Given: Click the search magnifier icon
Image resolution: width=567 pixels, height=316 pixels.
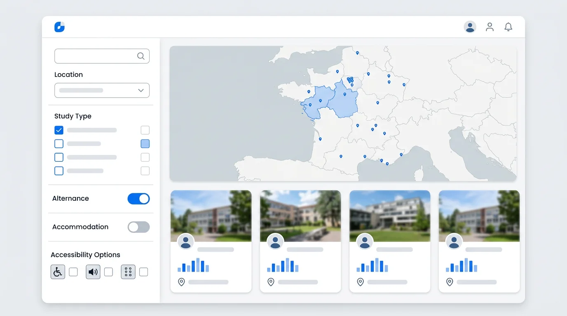Looking at the screenshot, I should (x=141, y=56).
